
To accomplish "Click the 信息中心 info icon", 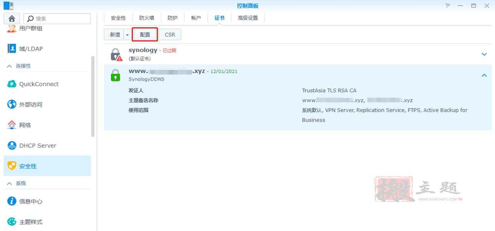I will pos(12,201).
